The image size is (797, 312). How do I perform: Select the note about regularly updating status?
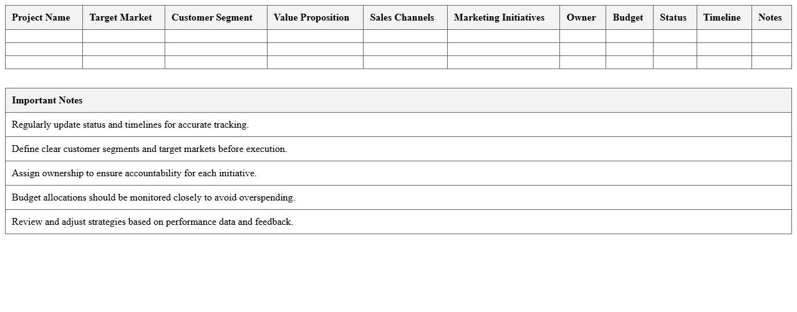coord(130,125)
